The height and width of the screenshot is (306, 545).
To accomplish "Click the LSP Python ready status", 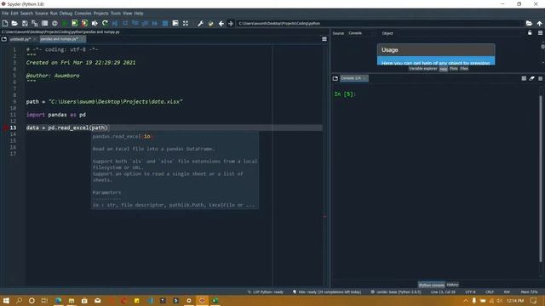I will coord(265,292).
